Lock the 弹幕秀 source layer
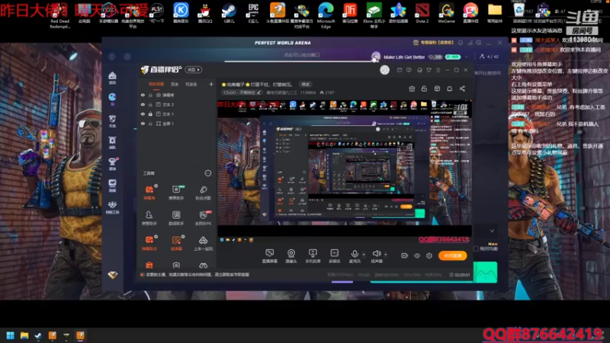This screenshot has width=610, height=343. tap(150, 95)
